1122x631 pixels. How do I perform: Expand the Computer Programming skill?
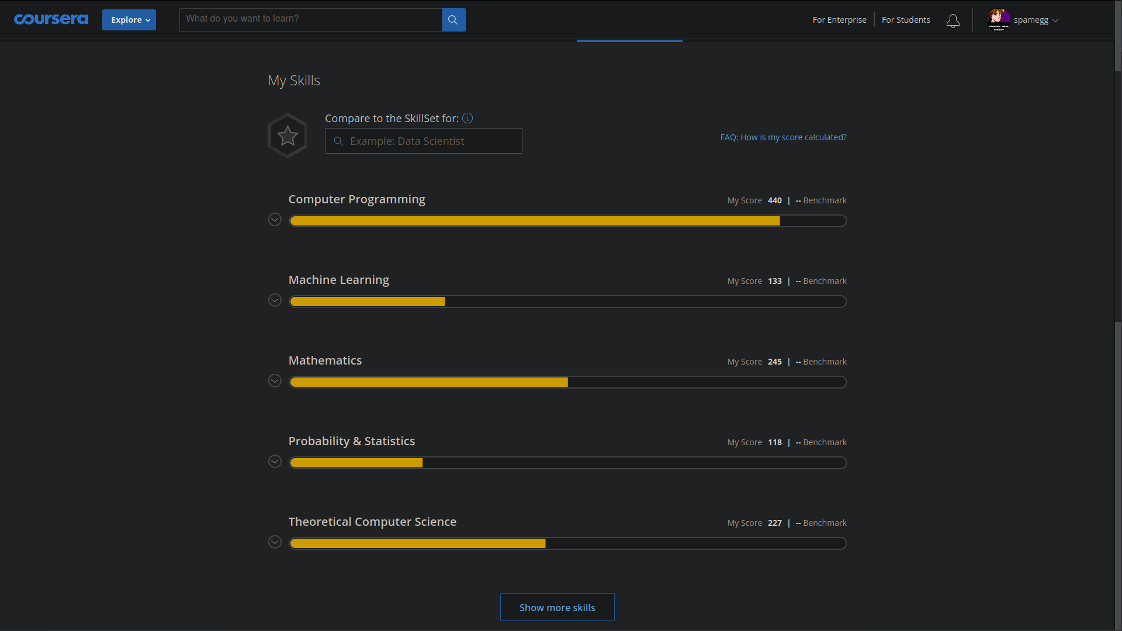click(x=275, y=220)
